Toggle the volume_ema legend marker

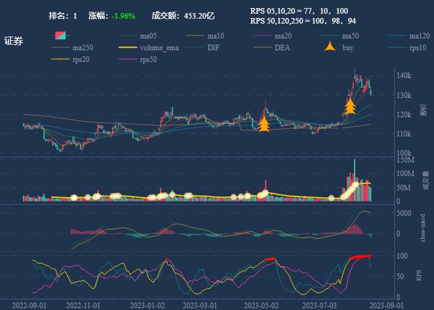(126, 47)
